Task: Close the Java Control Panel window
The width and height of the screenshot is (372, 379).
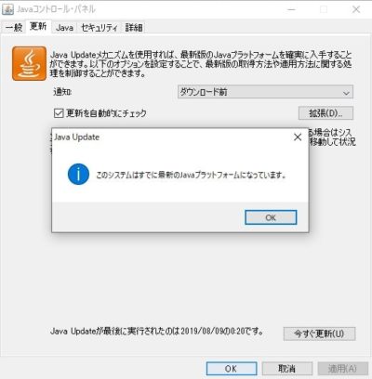Action: [356, 9]
